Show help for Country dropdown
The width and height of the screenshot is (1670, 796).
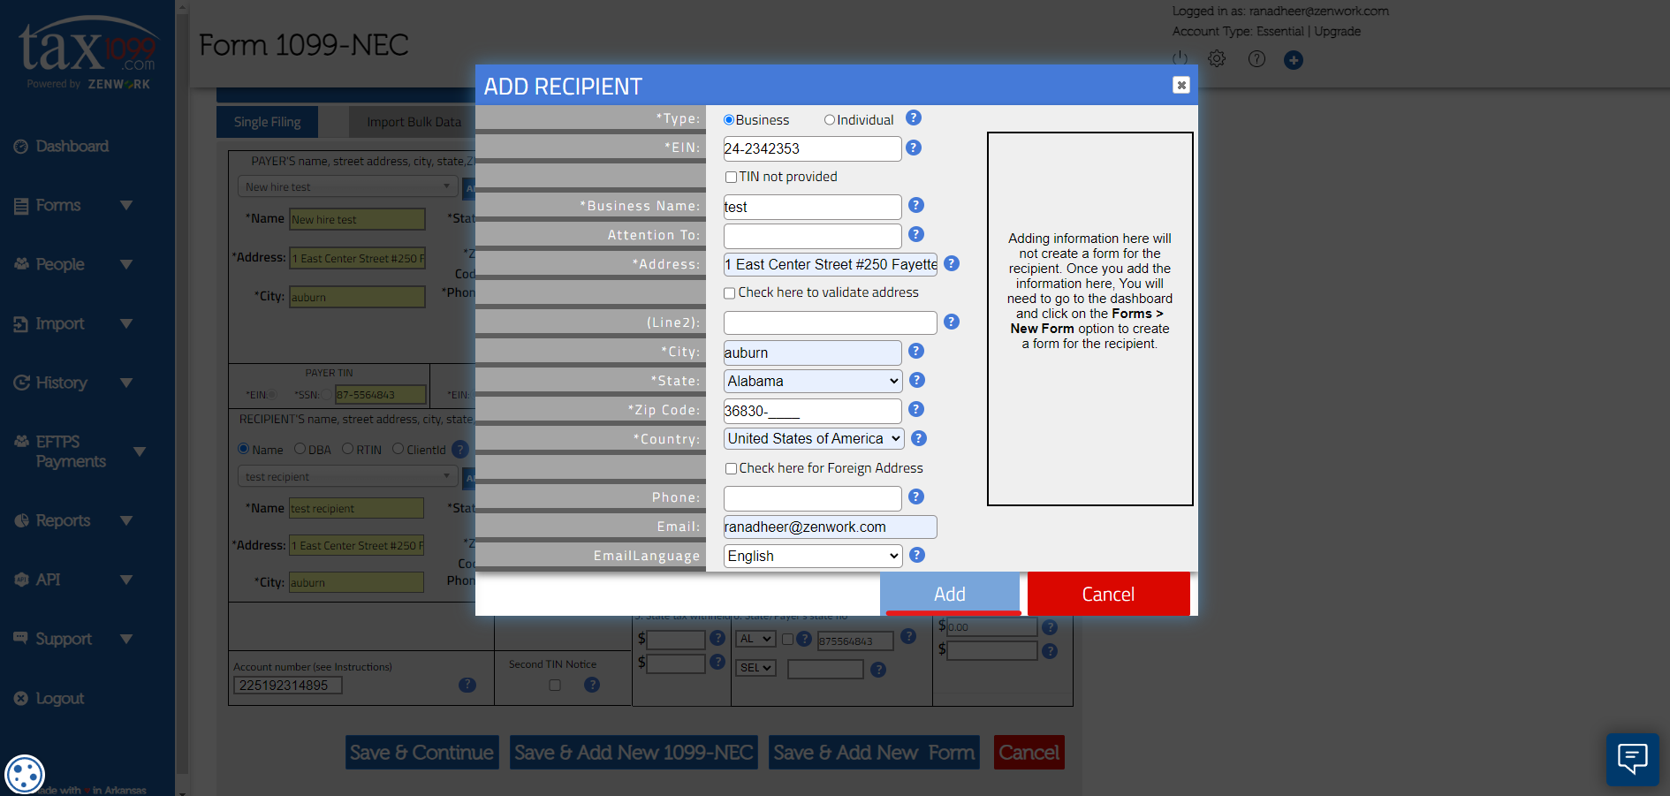tap(919, 438)
